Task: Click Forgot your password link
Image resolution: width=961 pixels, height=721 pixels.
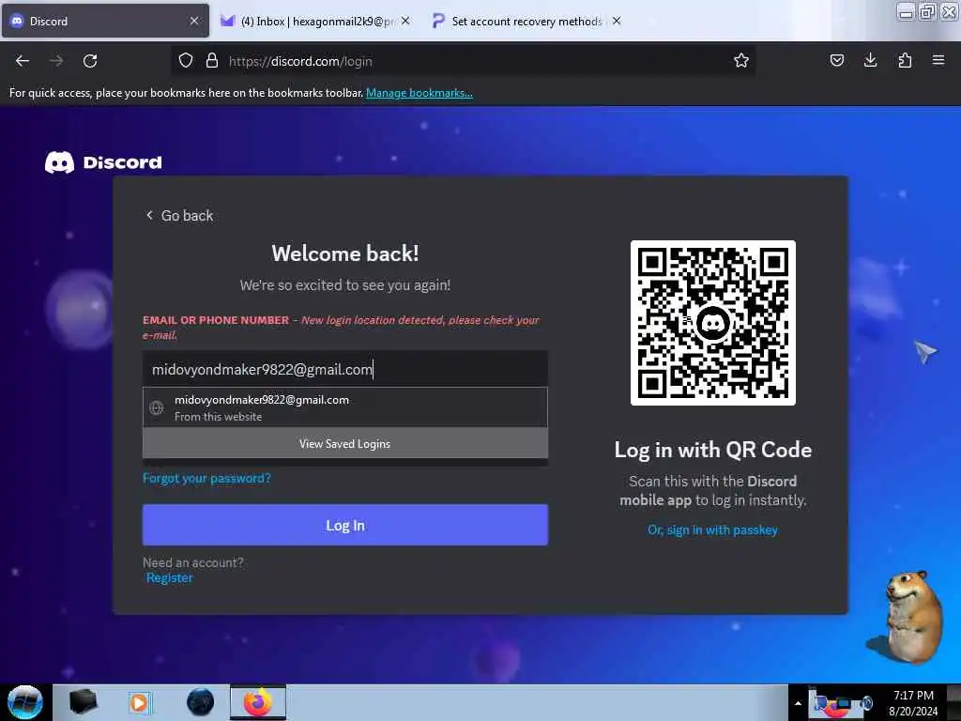Action: pyautogui.click(x=206, y=478)
